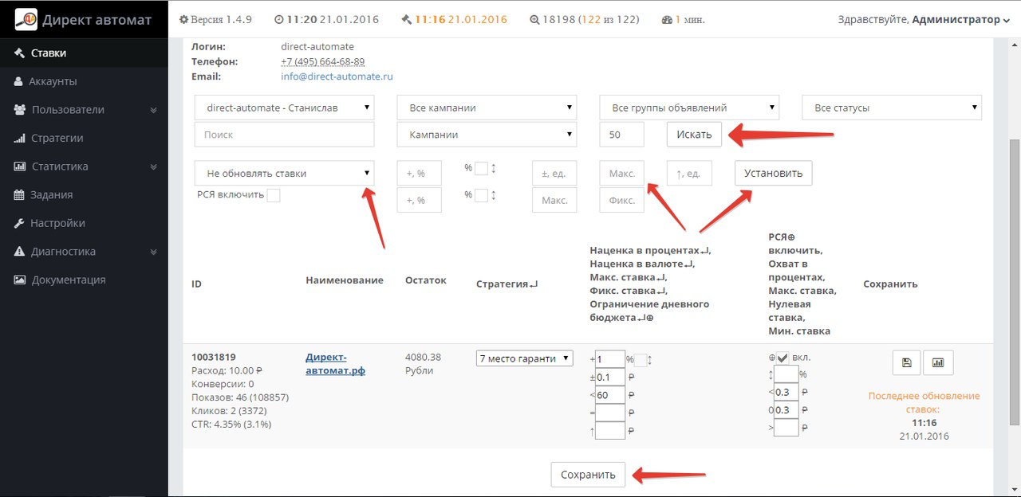Open Стратегии in the sidebar menu

57,139
